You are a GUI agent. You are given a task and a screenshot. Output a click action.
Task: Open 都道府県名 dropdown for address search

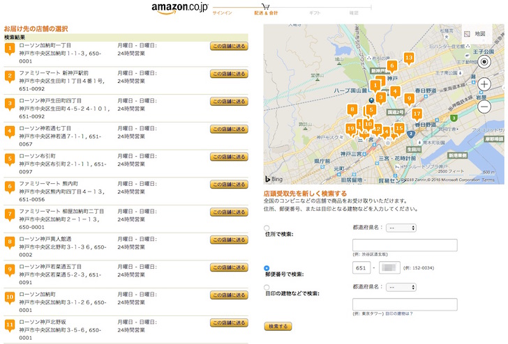(x=401, y=228)
